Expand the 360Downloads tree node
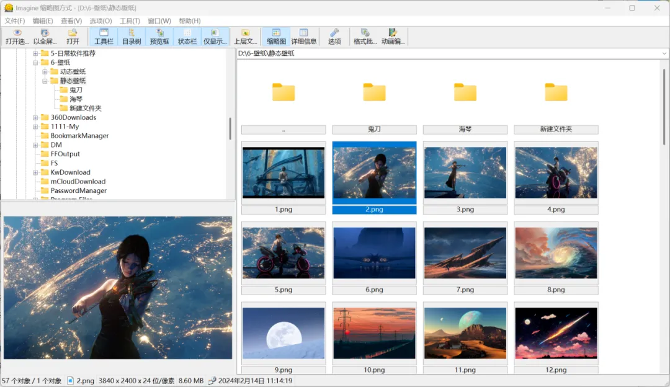The width and height of the screenshot is (670, 387). (x=35, y=117)
